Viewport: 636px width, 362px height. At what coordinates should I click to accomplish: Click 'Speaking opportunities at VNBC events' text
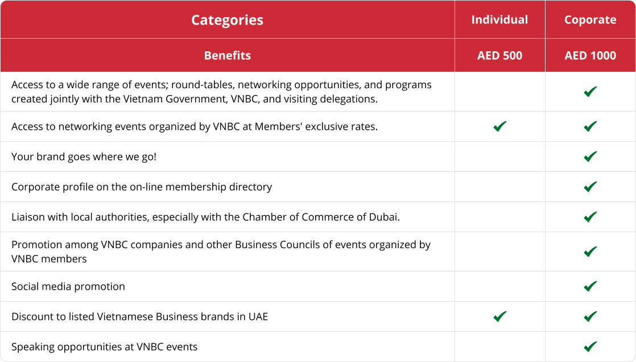[x=104, y=347]
